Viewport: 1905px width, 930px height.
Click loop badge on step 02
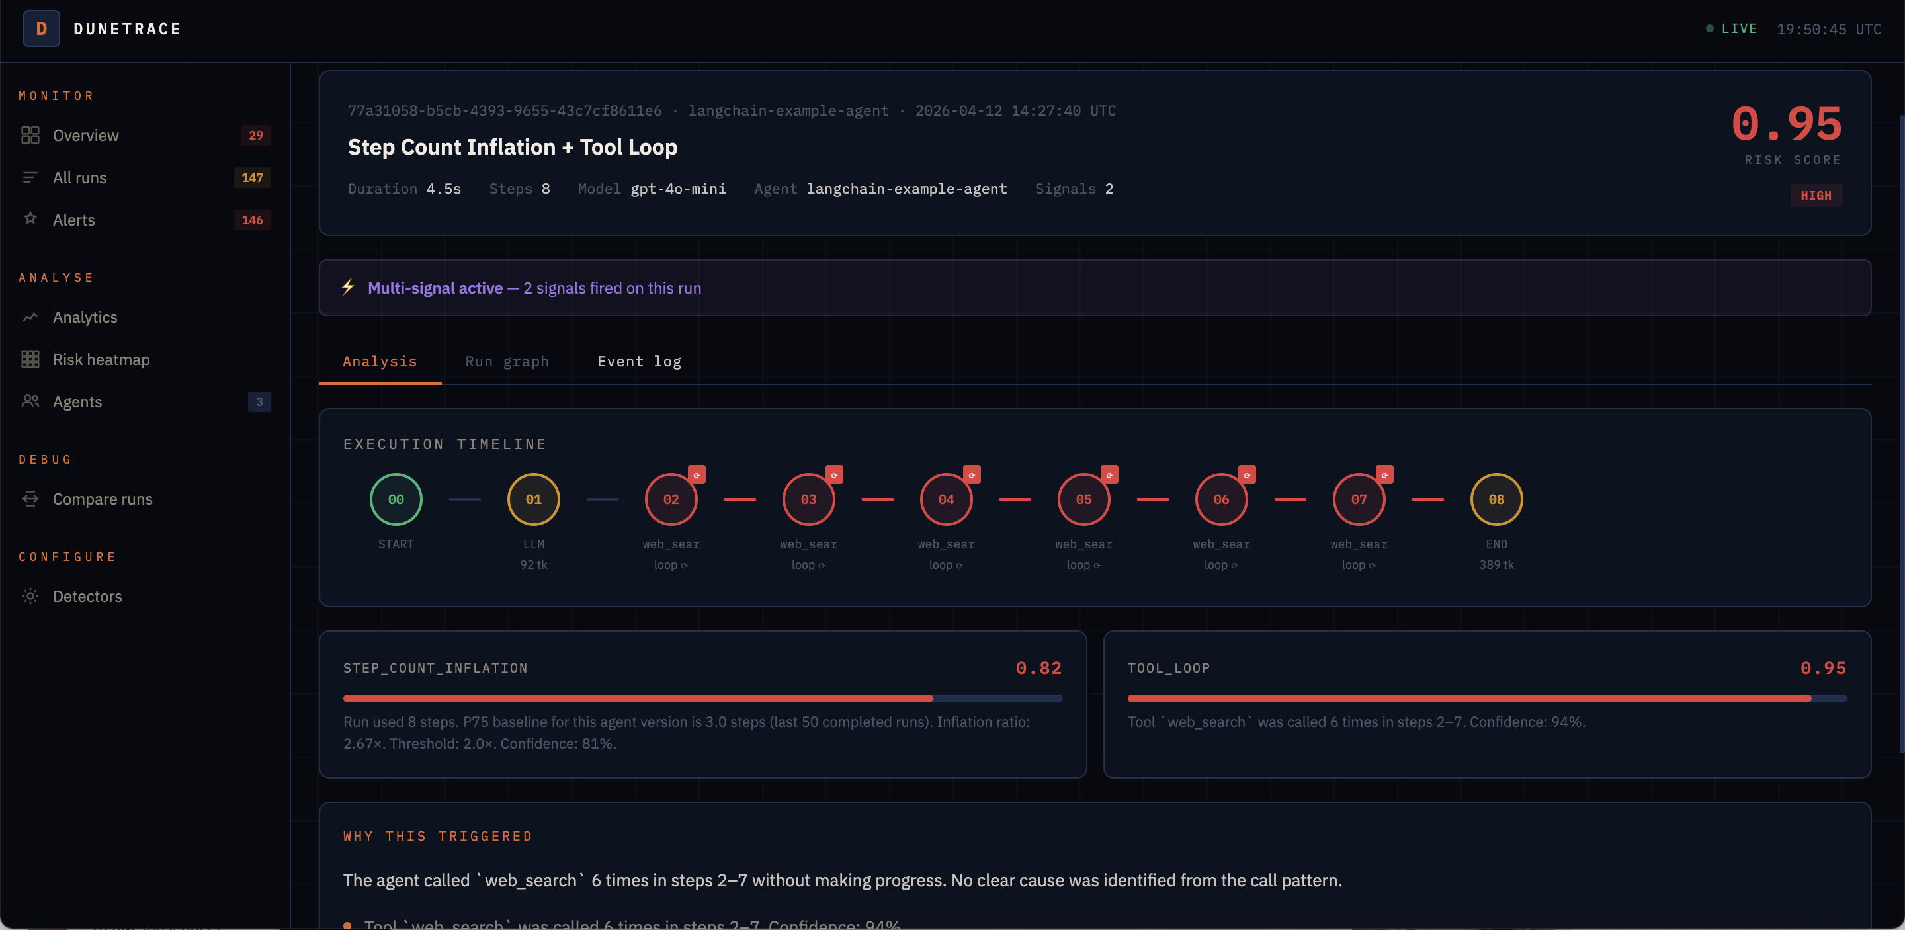tap(697, 475)
